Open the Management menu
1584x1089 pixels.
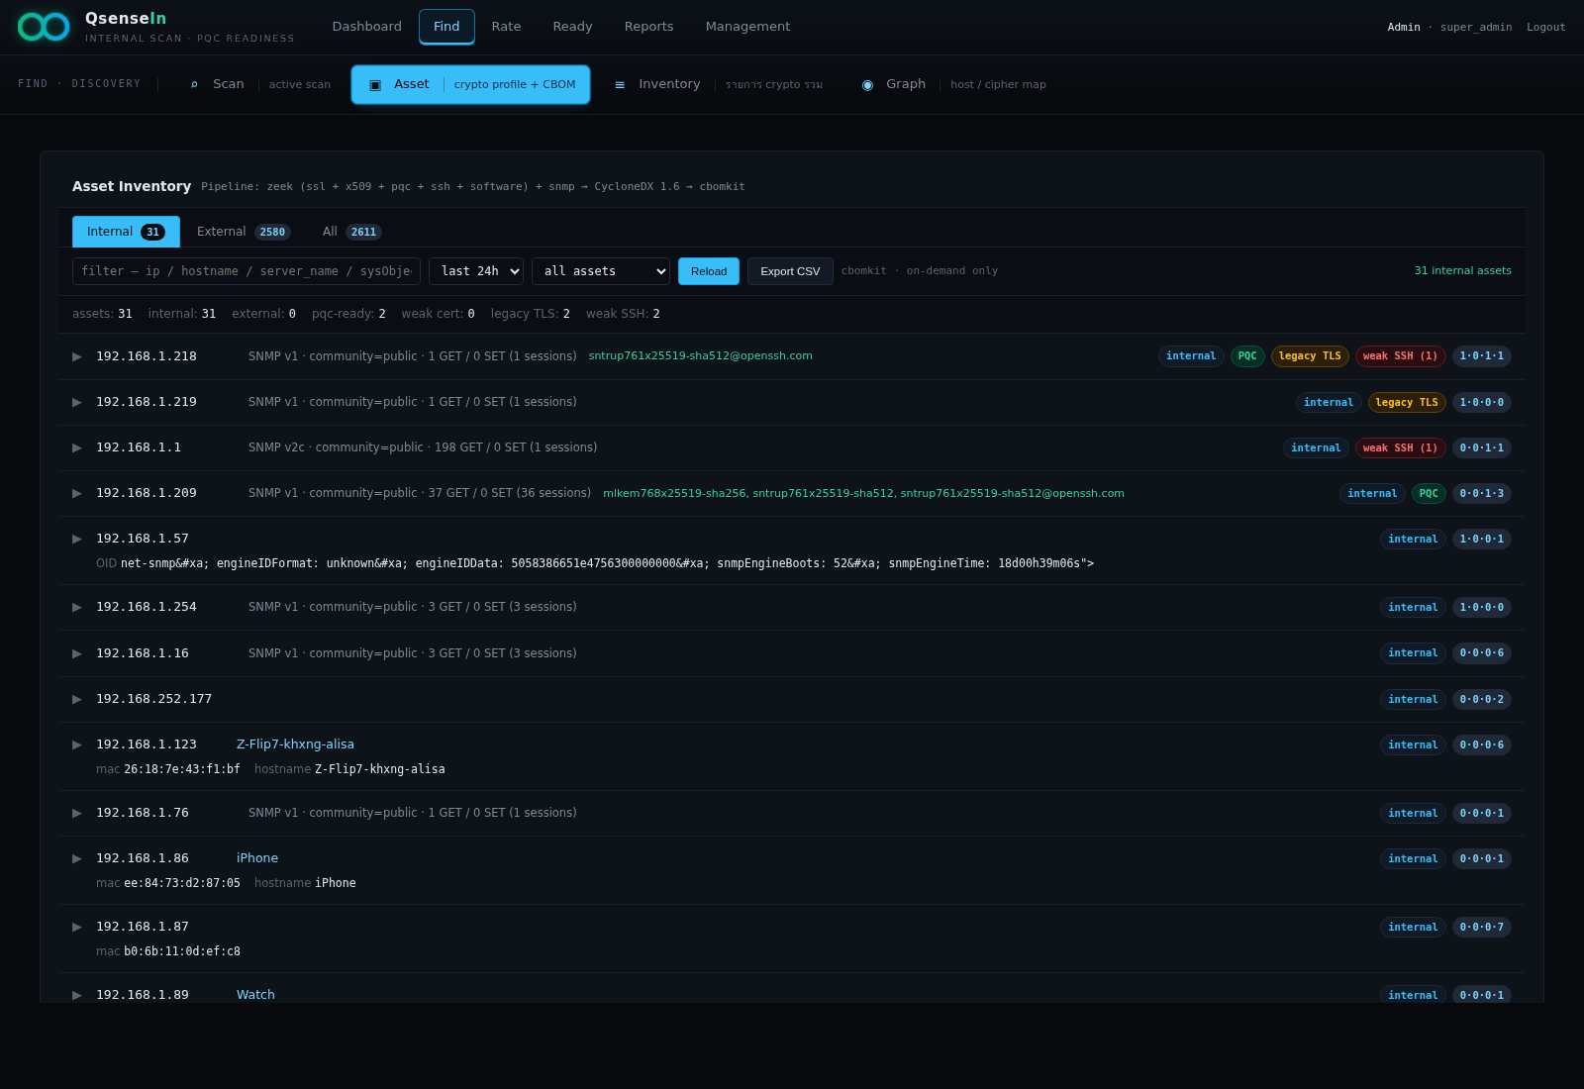point(747,27)
